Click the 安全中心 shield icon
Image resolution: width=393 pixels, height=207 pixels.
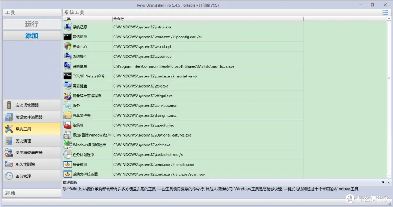click(67, 46)
